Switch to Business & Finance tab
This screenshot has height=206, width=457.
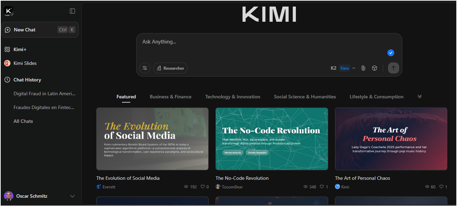170,97
